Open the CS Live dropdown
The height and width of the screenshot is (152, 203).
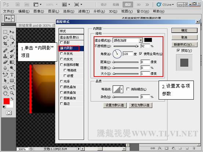pyautogui.click(x=165, y=5)
